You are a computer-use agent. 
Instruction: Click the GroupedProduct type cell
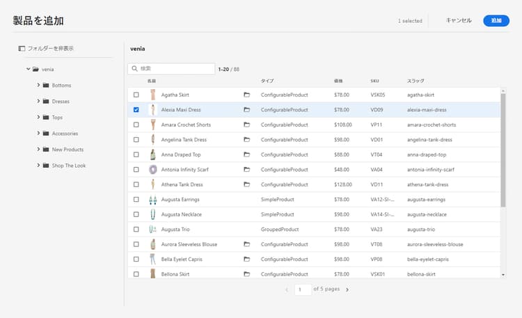(280, 230)
